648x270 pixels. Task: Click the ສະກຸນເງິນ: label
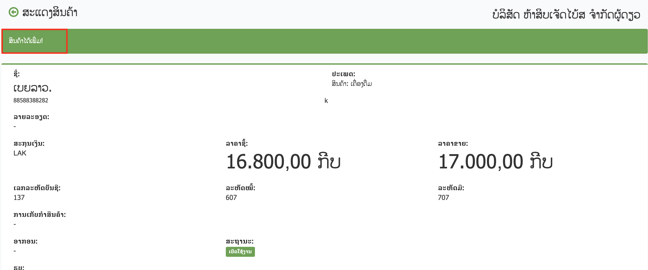[29, 144]
